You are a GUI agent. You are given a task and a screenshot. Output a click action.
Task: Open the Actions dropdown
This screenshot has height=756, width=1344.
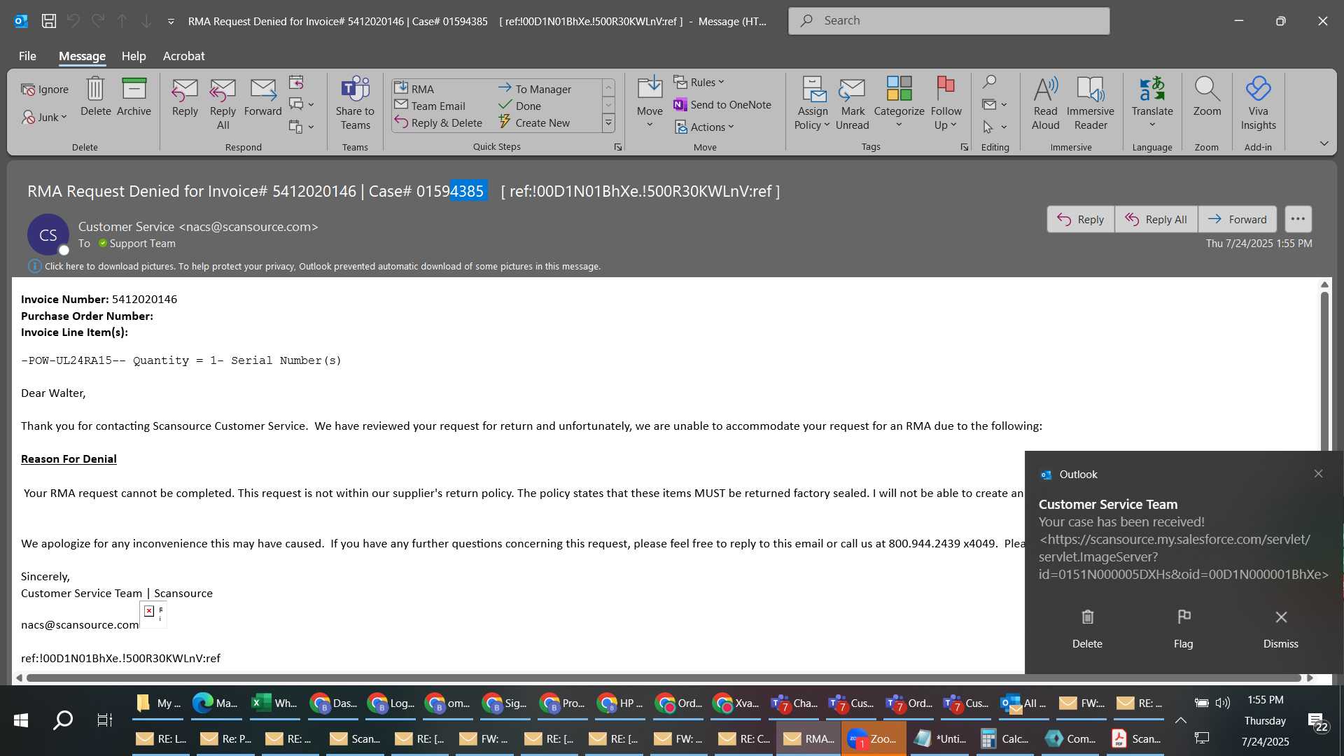point(704,127)
